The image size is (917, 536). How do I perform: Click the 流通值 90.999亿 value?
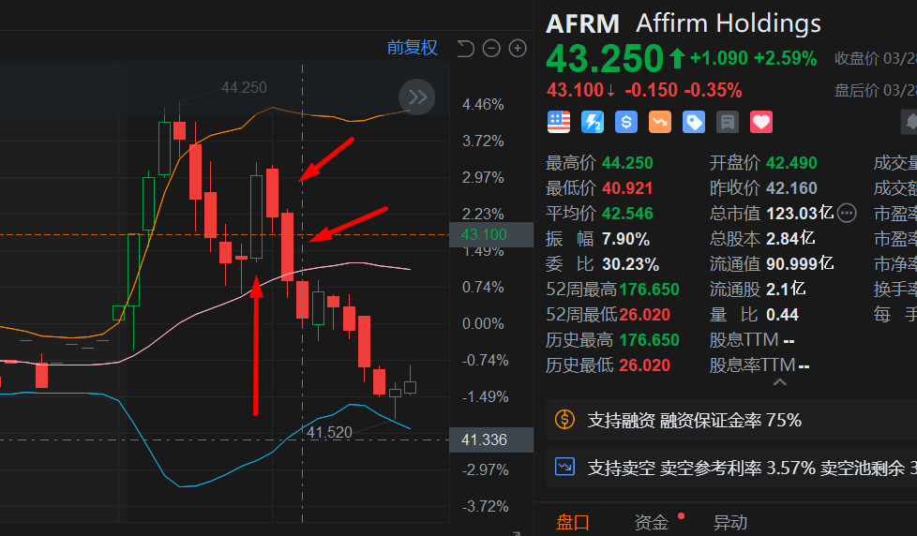[x=800, y=263]
